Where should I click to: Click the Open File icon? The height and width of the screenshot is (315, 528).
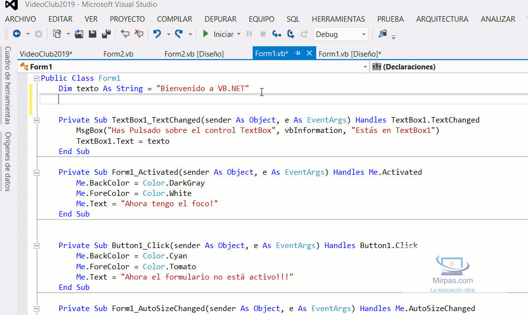[x=79, y=34]
